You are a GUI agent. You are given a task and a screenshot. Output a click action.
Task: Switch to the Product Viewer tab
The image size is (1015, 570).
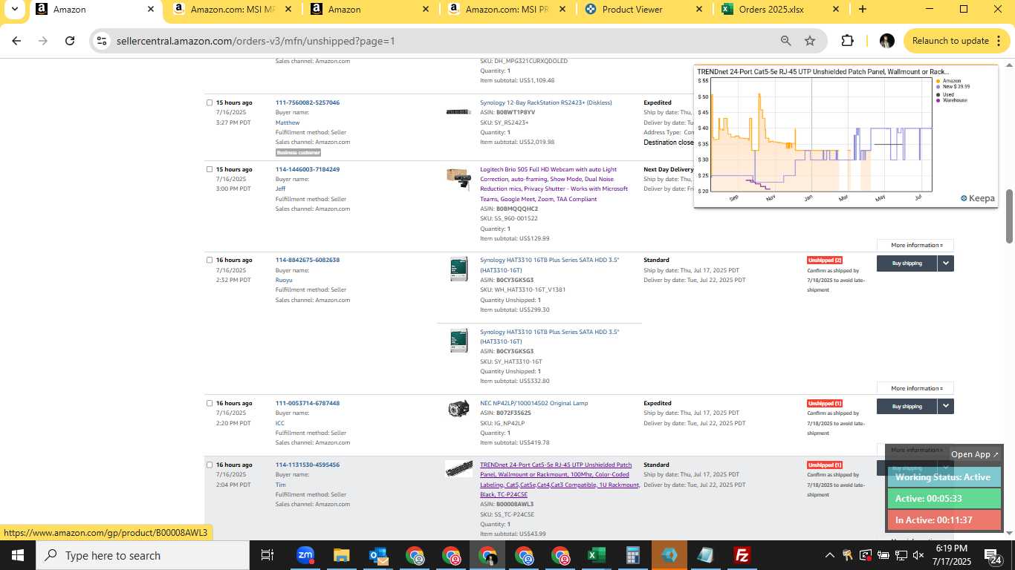[645, 10]
